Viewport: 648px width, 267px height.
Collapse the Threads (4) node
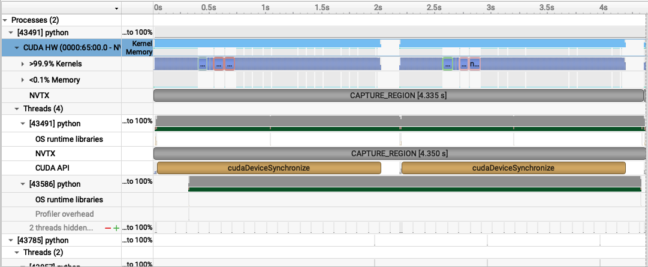(x=17, y=109)
